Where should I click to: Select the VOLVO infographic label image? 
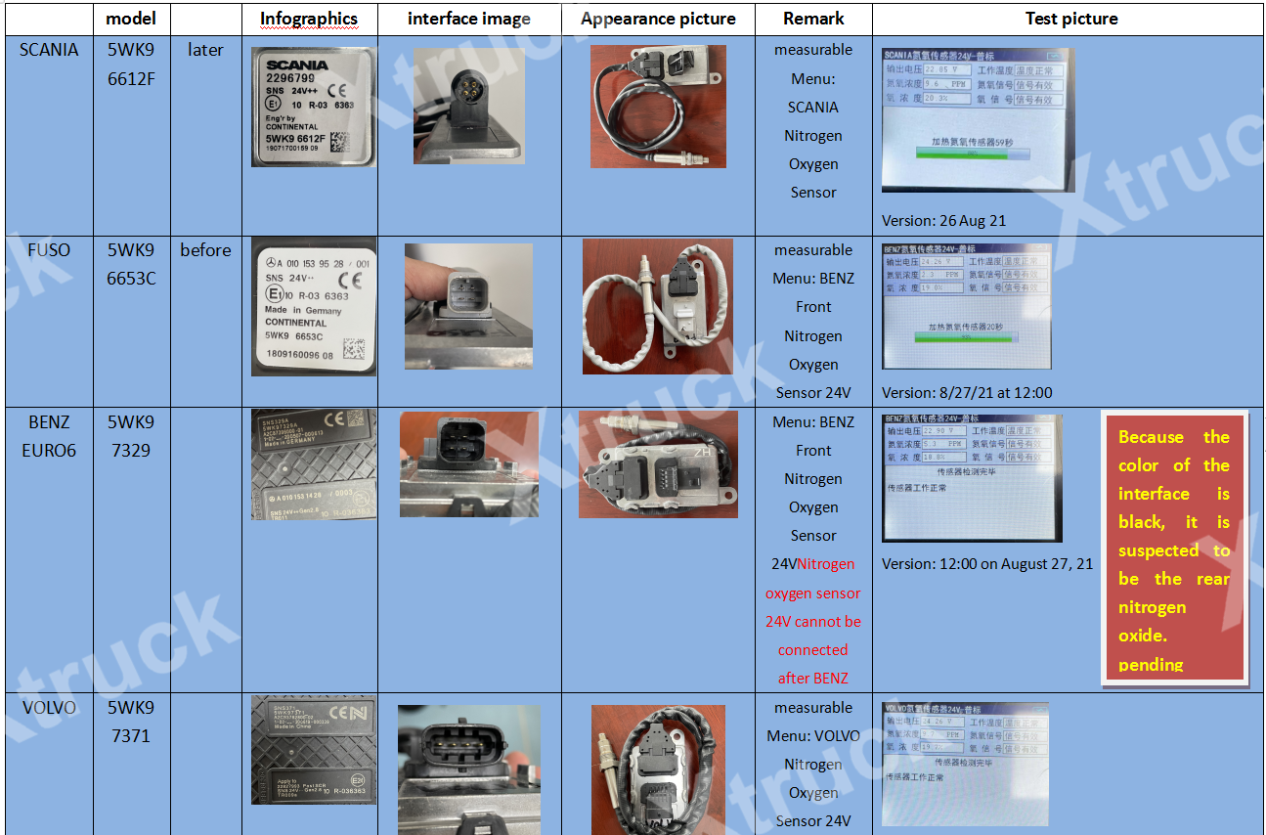coord(312,749)
